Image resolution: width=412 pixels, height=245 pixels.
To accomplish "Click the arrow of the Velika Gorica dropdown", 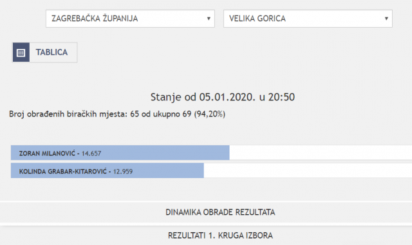I will (x=386, y=19).
